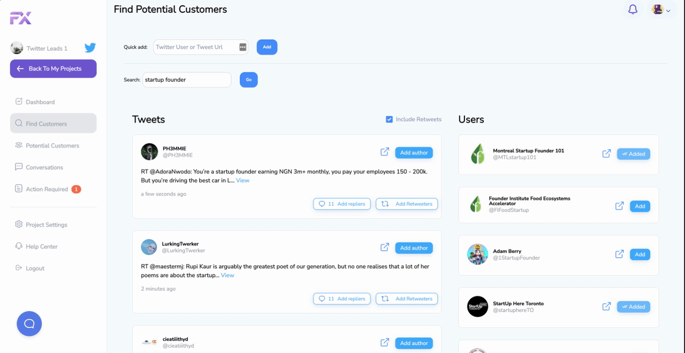The width and height of the screenshot is (685, 353).
Task: Expand the user profile dropdown
Action: coord(661,10)
